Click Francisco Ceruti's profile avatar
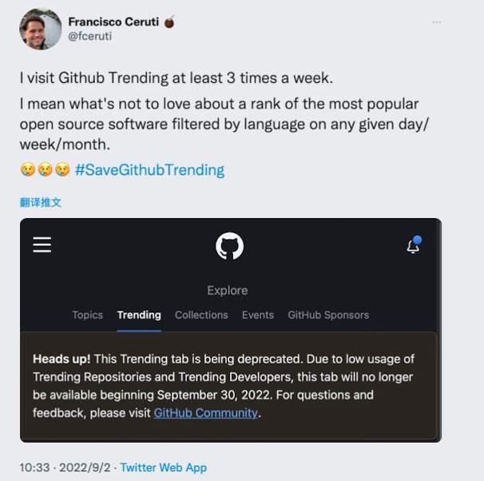Image resolution: width=484 pixels, height=481 pixels. point(38,29)
